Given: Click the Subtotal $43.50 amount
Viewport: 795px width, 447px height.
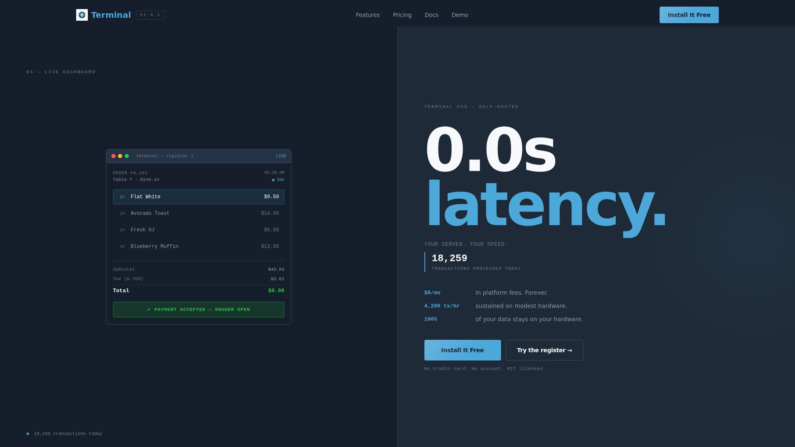Looking at the screenshot, I should [x=276, y=269].
